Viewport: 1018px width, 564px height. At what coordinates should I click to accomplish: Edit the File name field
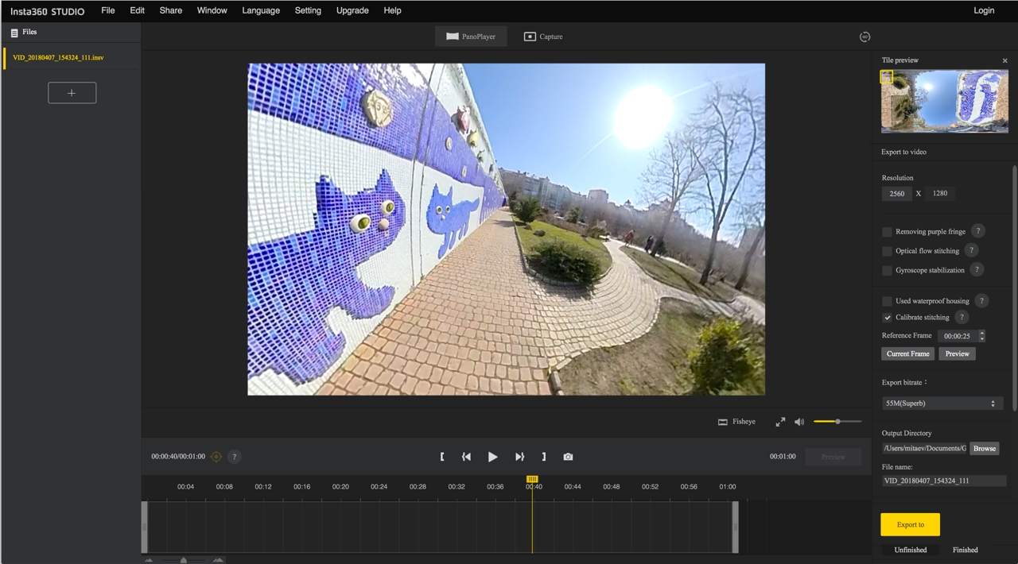(944, 481)
